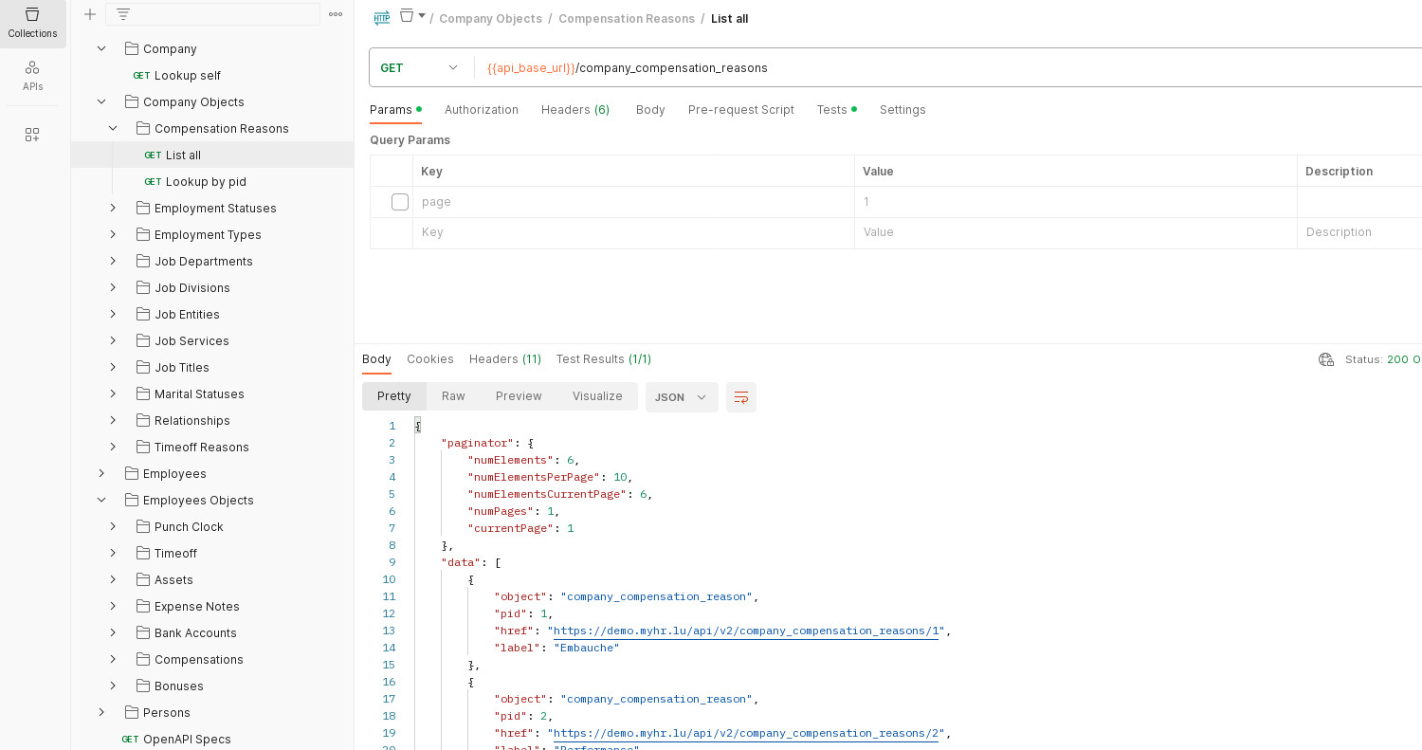Open the Collections sidebar tab
The width and height of the screenshot is (1422, 750).
[32, 24]
